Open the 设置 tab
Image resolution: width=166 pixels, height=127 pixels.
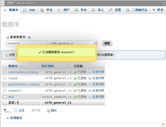click(x=115, y=10)
